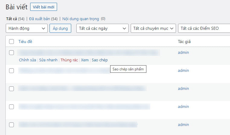230x135 pixels.
Task: Open the "admin" author link in last row
Action: coord(183,124)
